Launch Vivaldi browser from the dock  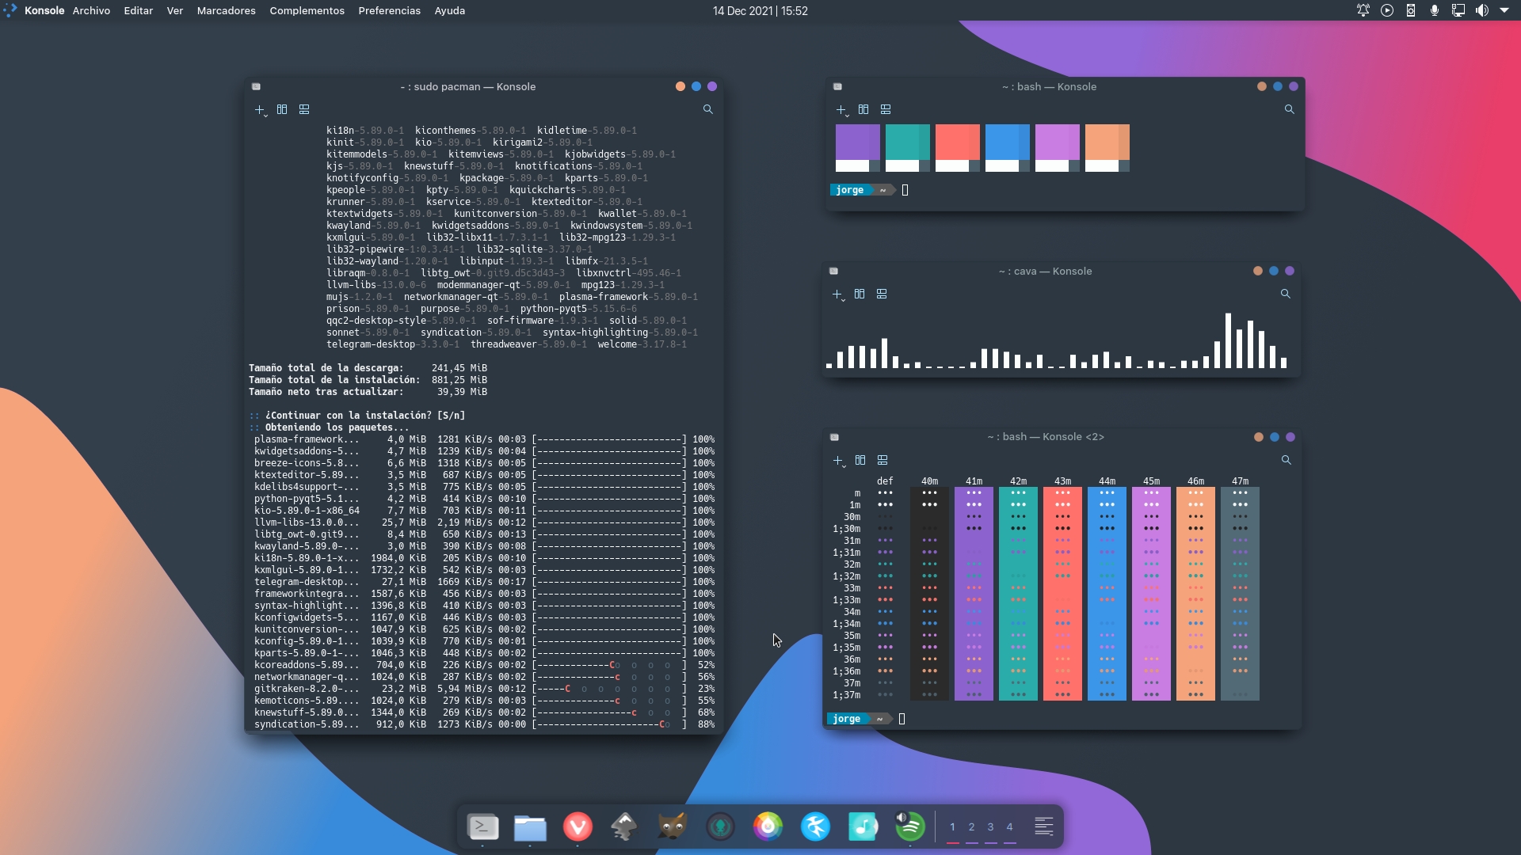coord(578,827)
